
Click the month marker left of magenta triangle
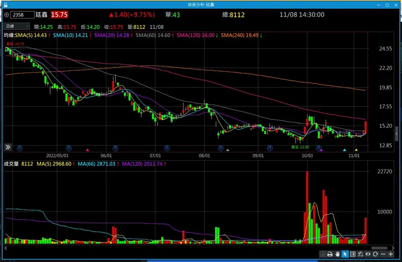[x=68, y=148]
